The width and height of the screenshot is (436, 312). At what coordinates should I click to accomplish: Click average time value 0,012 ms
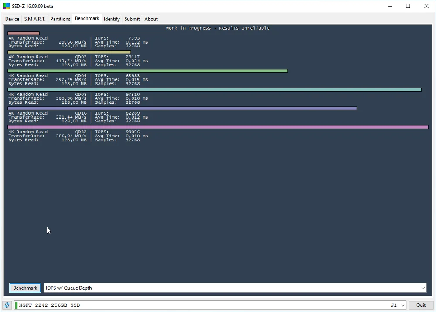pyautogui.click(x=137, y=117)
